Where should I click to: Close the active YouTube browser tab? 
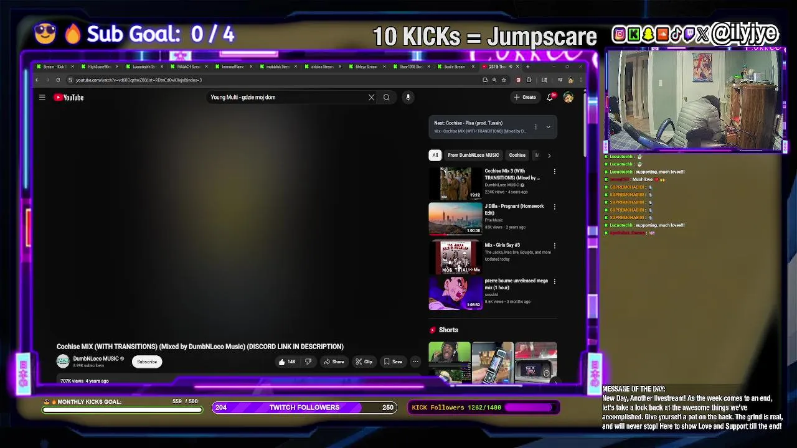click(518, 67)
